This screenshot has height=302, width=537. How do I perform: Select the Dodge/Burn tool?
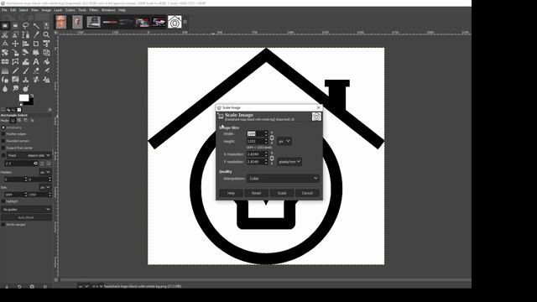(x=26, y=89)
